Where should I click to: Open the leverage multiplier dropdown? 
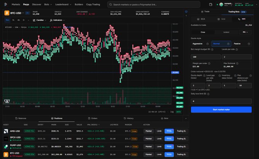click(x=245, y=32)
